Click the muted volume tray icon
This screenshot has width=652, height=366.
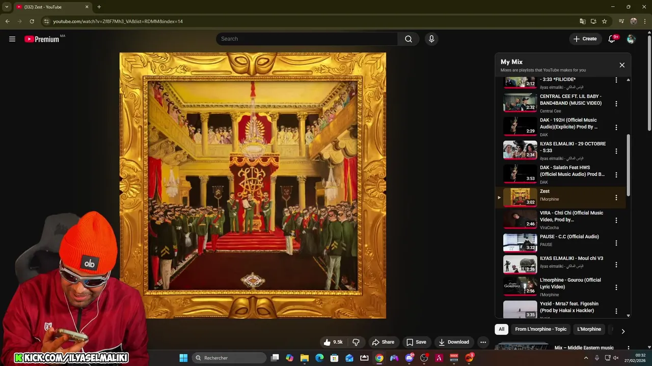tap(616, 358)
